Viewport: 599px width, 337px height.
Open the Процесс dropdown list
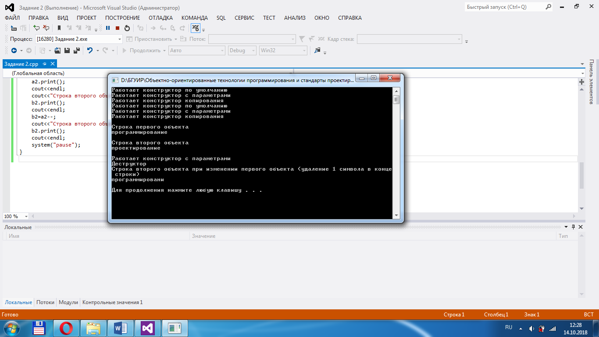(x=120, y=39)
